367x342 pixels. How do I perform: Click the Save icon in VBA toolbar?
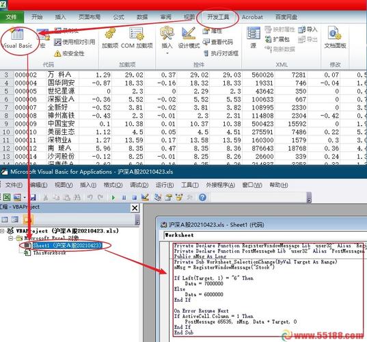pos(33,198)
